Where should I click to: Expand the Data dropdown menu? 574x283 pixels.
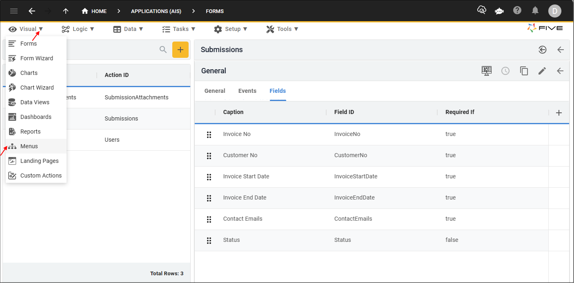(128, 29)
